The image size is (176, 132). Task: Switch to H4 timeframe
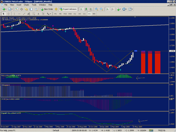(80, 14)
